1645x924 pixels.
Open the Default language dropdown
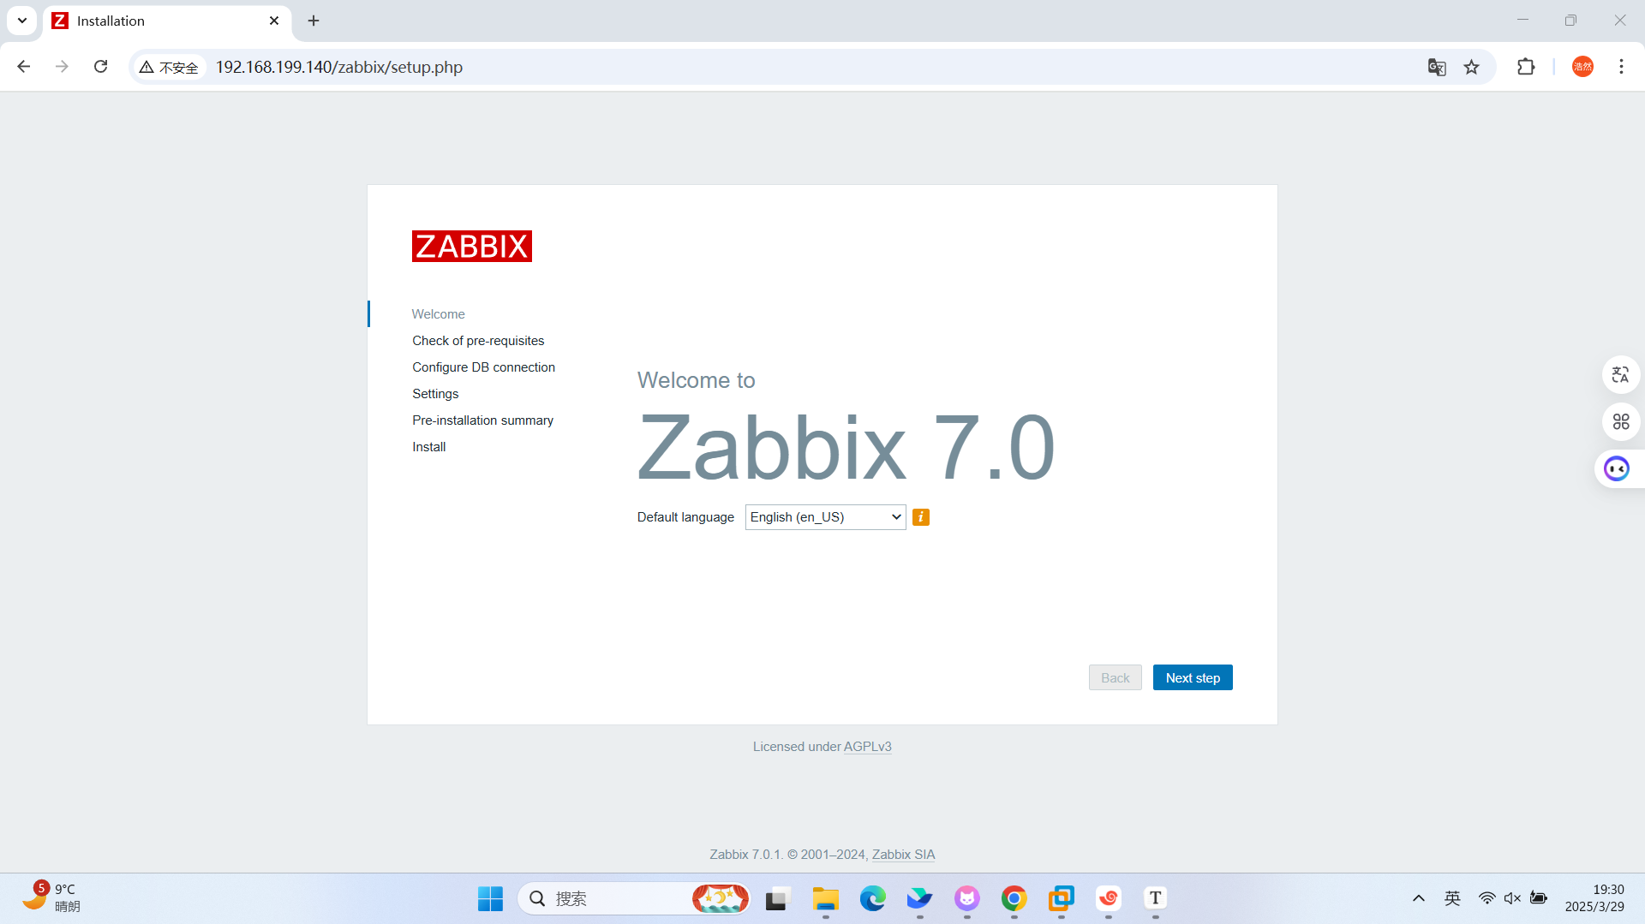824,517
